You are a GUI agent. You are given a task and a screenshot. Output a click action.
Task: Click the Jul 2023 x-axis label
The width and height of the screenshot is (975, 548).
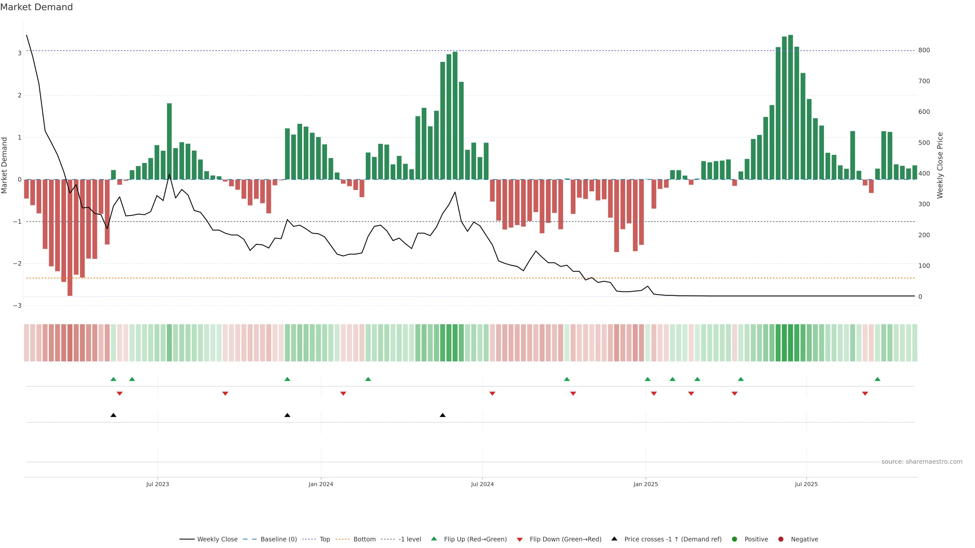click(x=157, y=484)
